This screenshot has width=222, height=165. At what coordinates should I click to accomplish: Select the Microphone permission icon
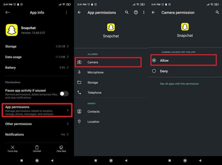79,72
